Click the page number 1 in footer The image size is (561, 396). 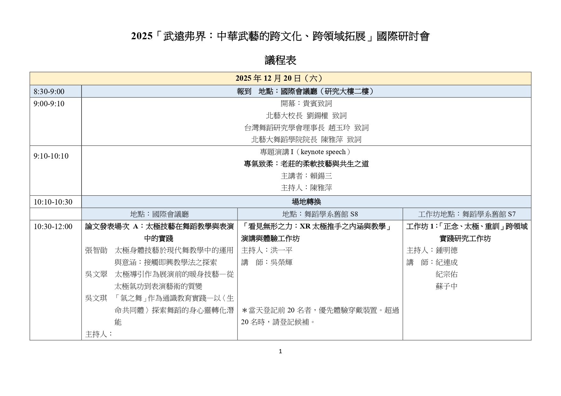pos(280,351)
